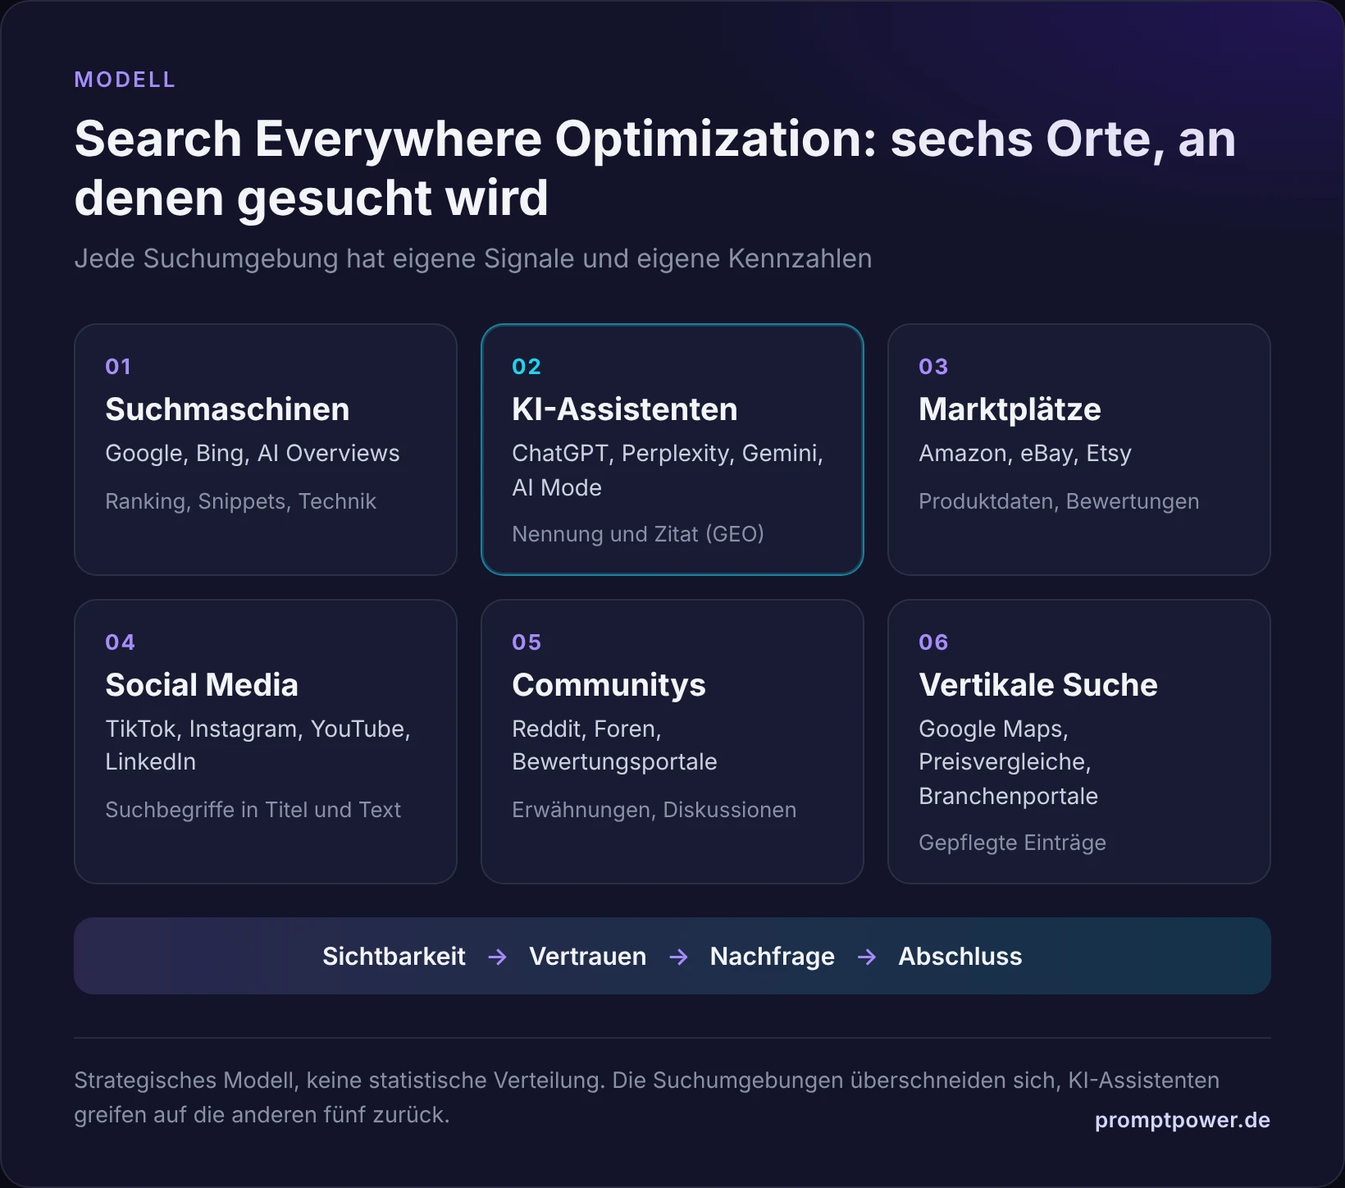Viewport: 1345px width, 1188px height.
Task: Click the MODELL label above the title
Action: [125, 80]
